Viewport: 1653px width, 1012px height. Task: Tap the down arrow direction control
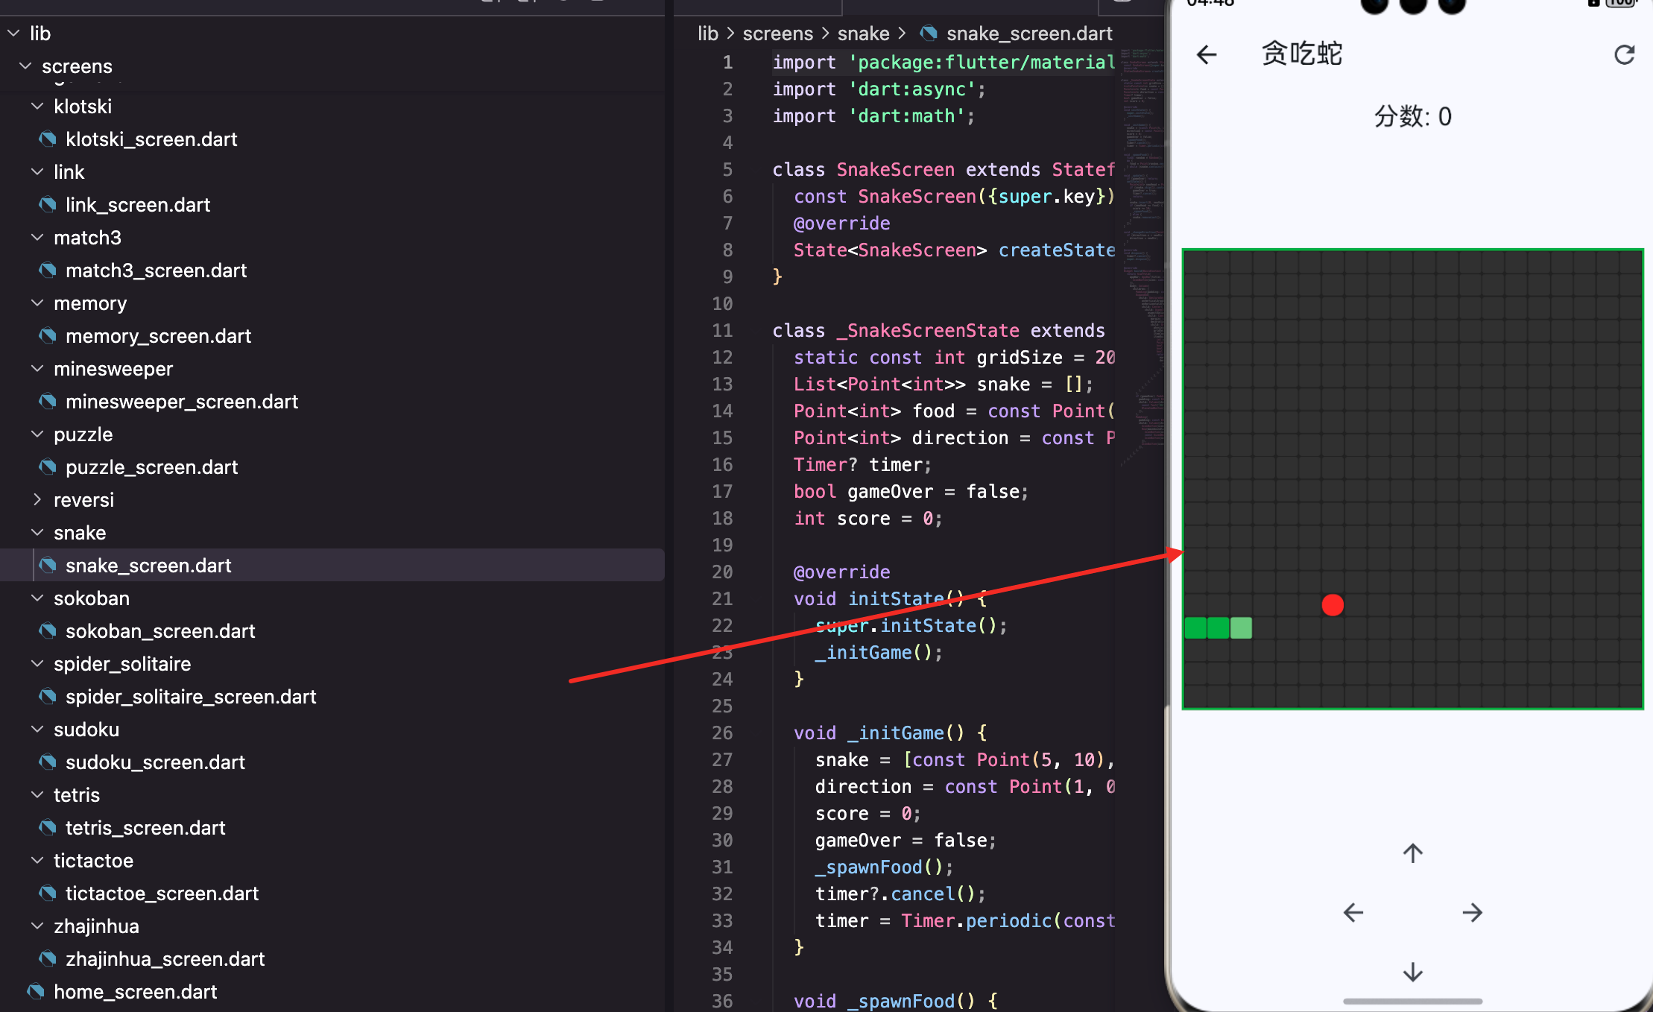[x=1412, y=972]
